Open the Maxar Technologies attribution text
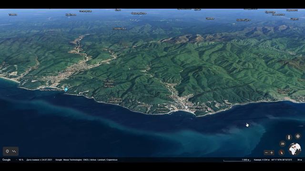This screenshot has height=171, width=305. click(72, 160)
